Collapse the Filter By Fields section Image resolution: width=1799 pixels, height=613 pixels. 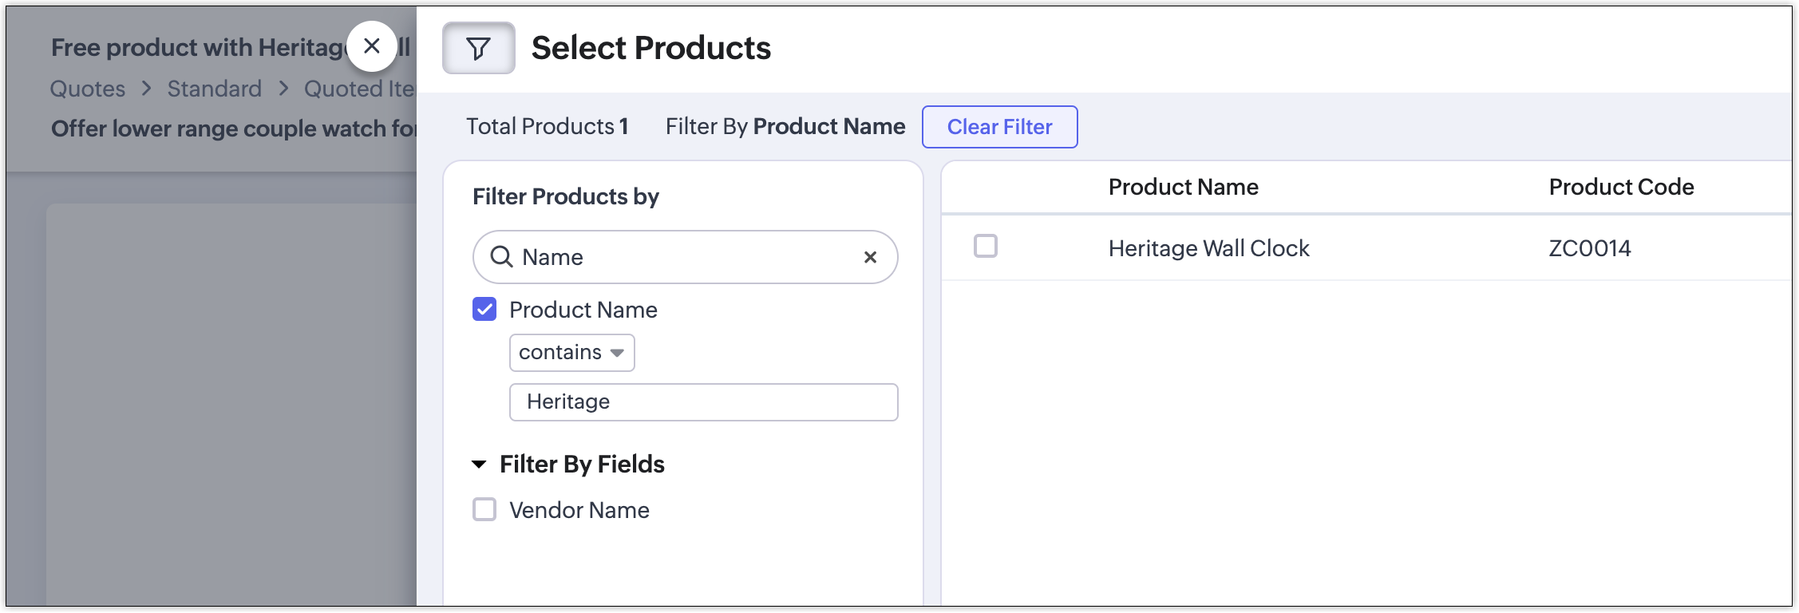[x=479, y=465]
